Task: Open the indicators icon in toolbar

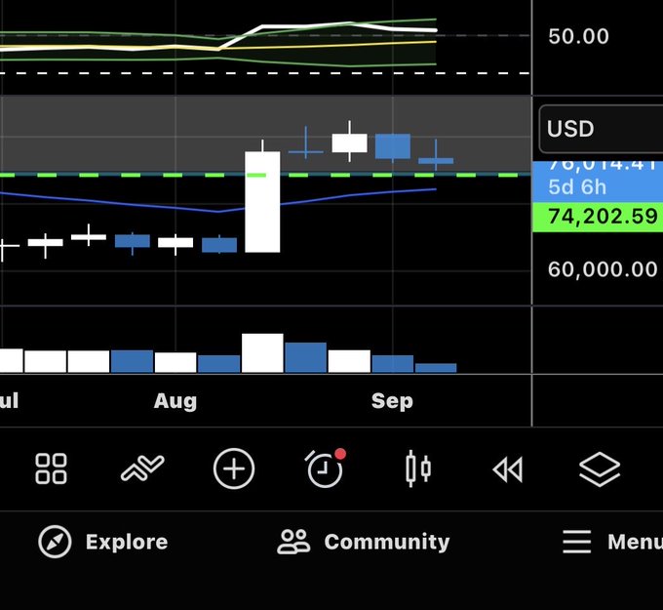Action: coord(142,468)
